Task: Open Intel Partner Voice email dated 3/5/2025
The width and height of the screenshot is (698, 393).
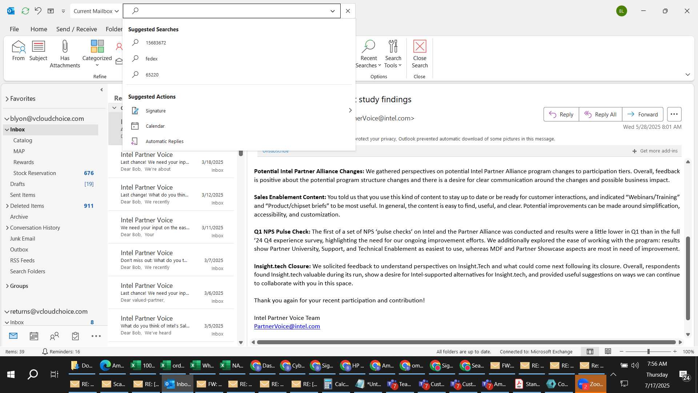Action: (172, 326)
